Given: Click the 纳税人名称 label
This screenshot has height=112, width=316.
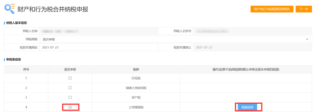Looking at the screenshot, I should tap(30, 31).
